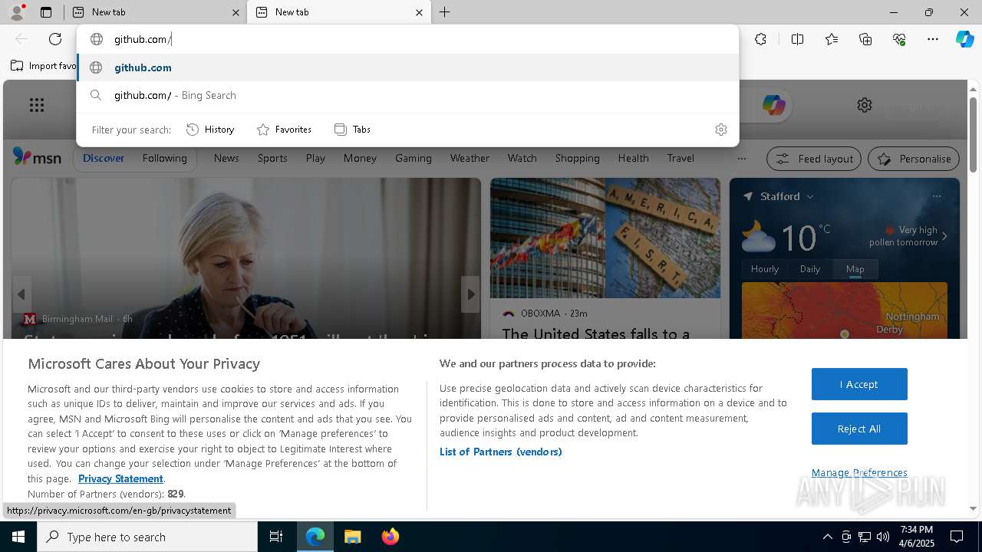This screenshot has height=552, width=982.
Task: Open Task View on taskbar
Action: (276, 537)
